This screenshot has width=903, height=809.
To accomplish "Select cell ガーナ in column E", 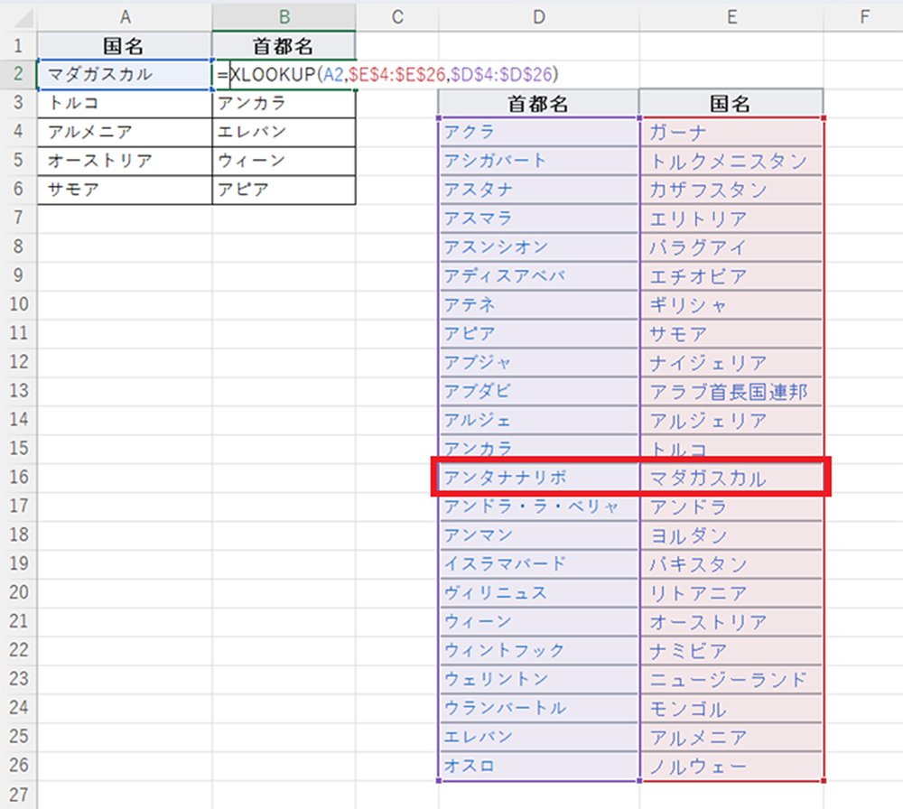I will tap(731, 132).
